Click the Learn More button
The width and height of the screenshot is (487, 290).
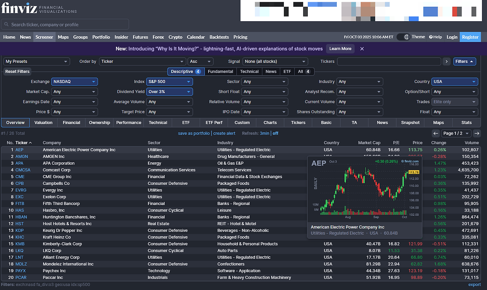pyautogui.click(x=340, y=49)
